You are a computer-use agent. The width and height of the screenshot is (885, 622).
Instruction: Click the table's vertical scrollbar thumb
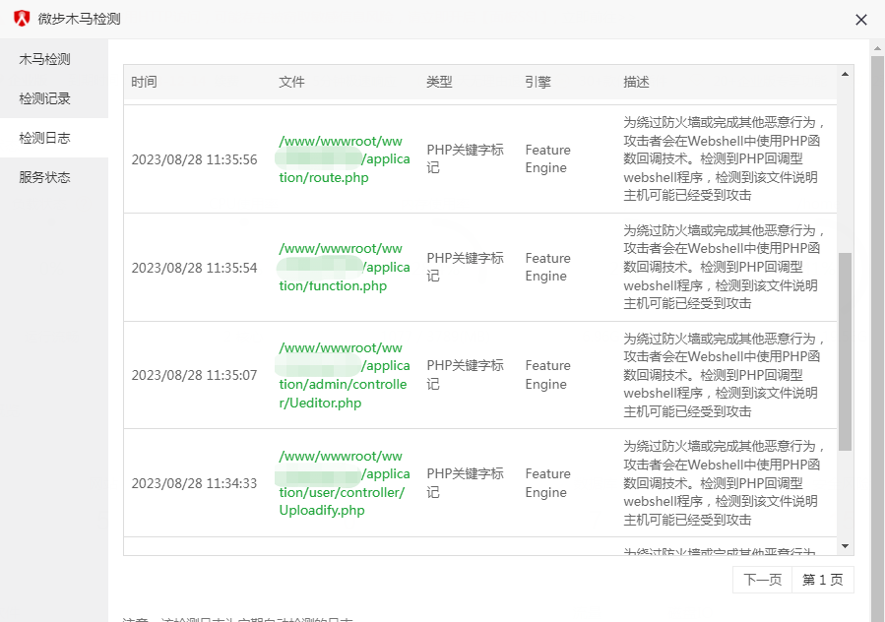coord(845,351)
